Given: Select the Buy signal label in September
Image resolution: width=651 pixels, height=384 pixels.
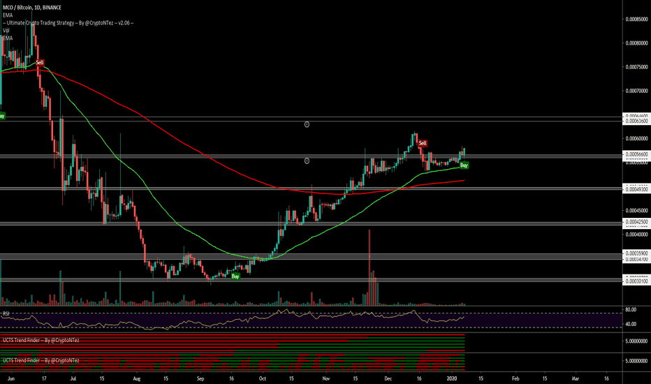Looking at the screenshot, I should click(x=235, y=276).
